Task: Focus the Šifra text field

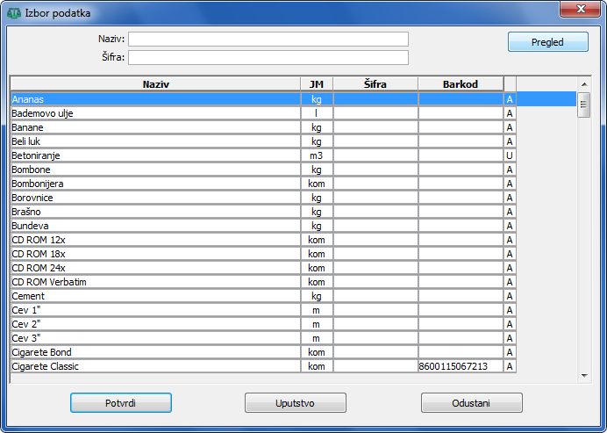Action: pyautogui.click(x=268, y=58)
